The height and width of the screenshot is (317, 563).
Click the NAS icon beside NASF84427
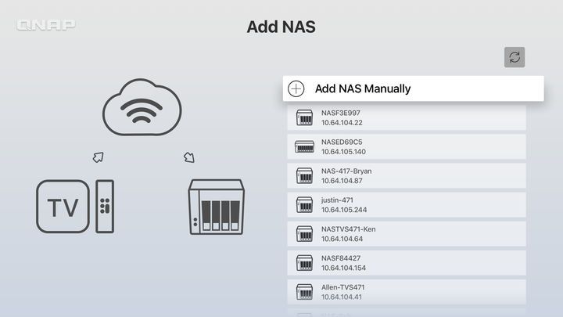(304, 263)
